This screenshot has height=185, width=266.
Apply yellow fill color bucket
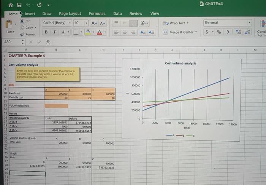tap(88, 32)
